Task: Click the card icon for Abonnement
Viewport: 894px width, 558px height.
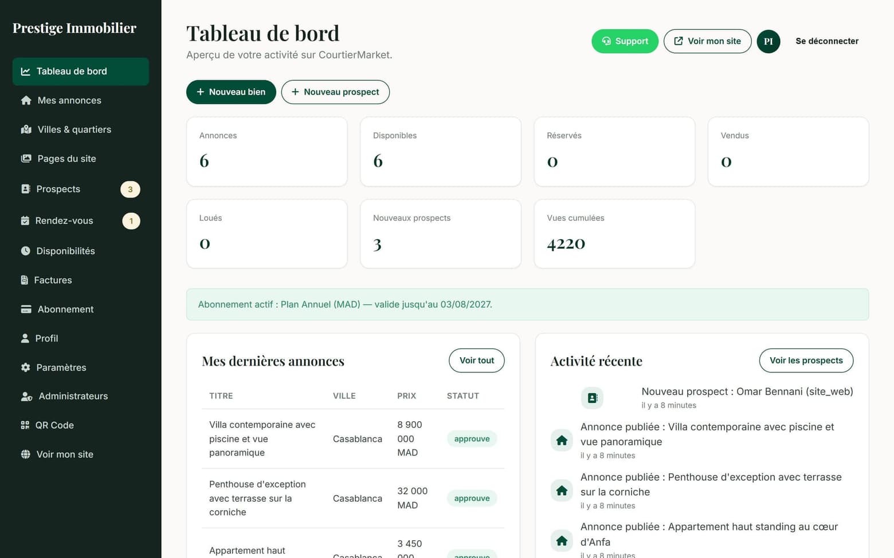Action: [26, 309]
